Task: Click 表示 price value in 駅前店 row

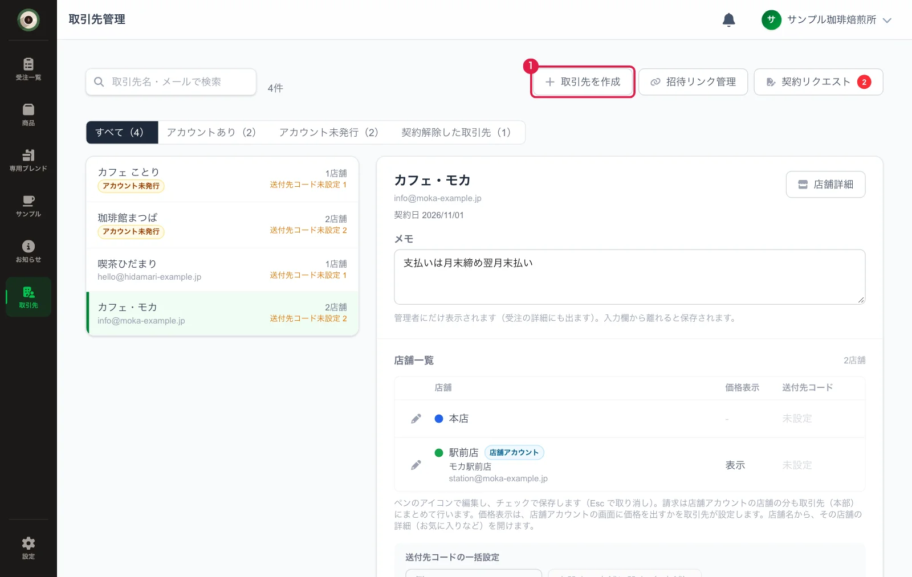Action: tap(735, 465)
